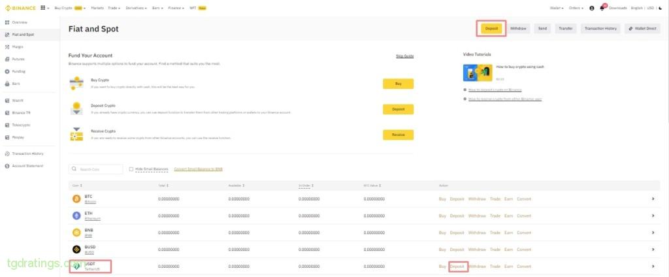Screen dimensions: 669x277
Task: Open Downloads in the header
Action: click(x=618, y=8)
